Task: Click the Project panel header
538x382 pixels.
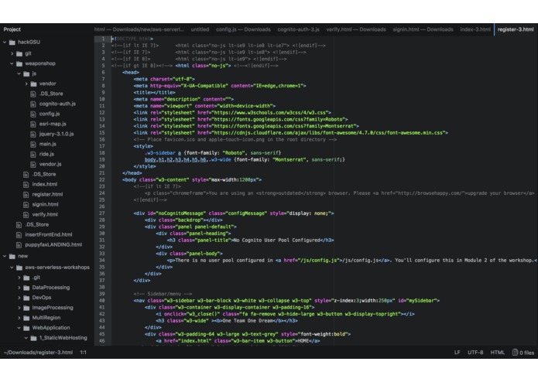Action: point(12,29)
